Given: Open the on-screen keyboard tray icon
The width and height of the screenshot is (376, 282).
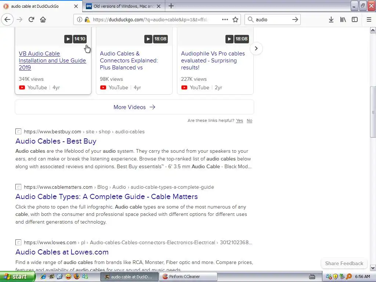Looking at the screenshot, I should click(x=312, y=277).
